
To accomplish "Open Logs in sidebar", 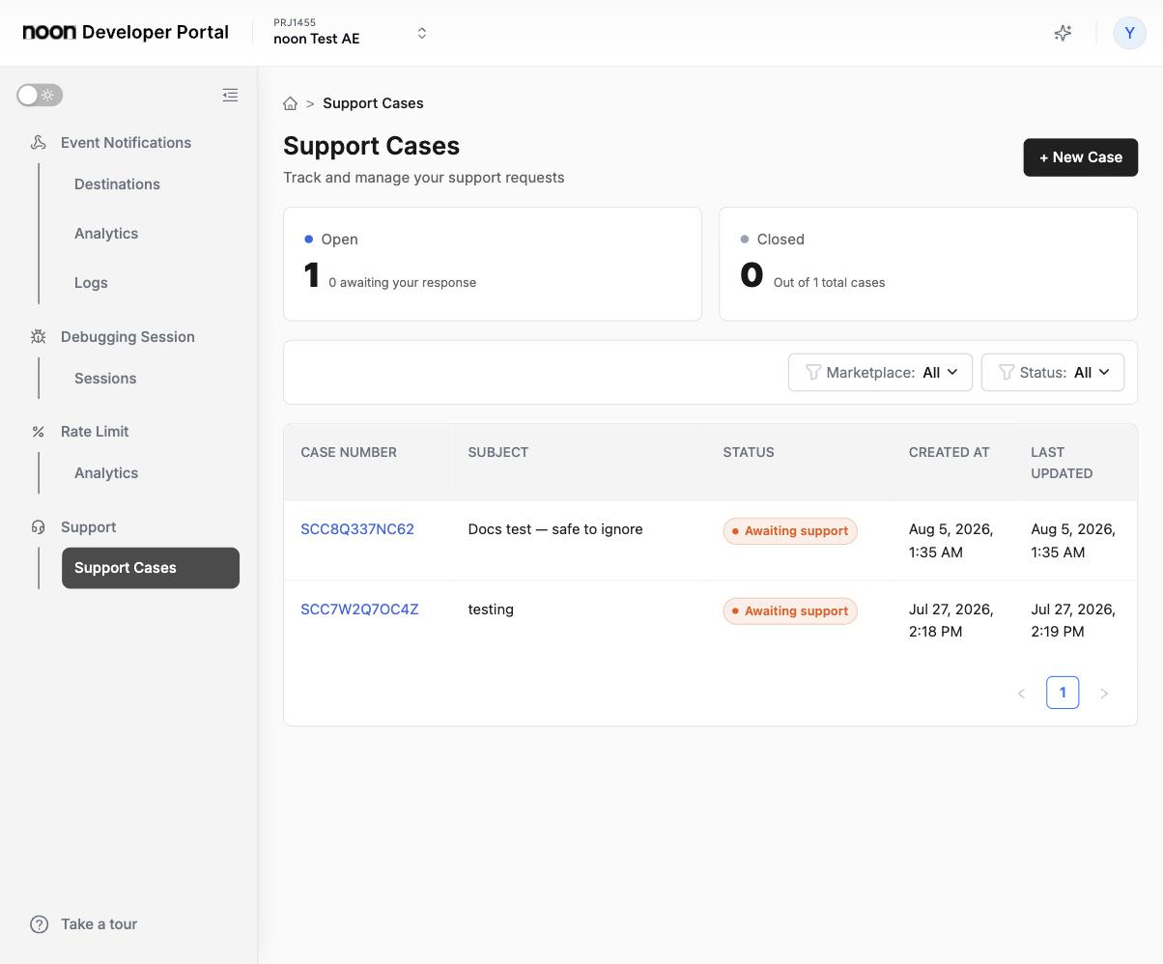I will (91, 283).
